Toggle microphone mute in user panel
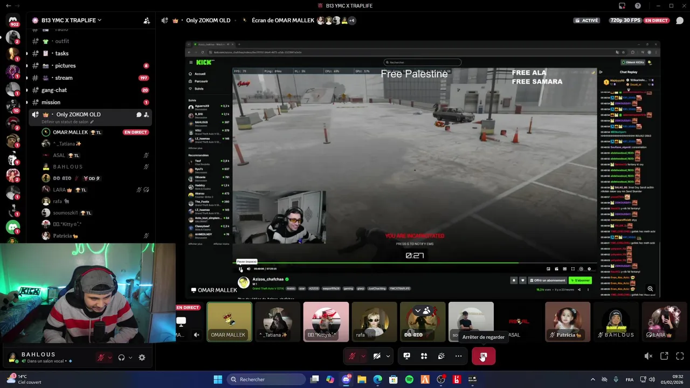The image size is (690, 388). pos(100,357)
